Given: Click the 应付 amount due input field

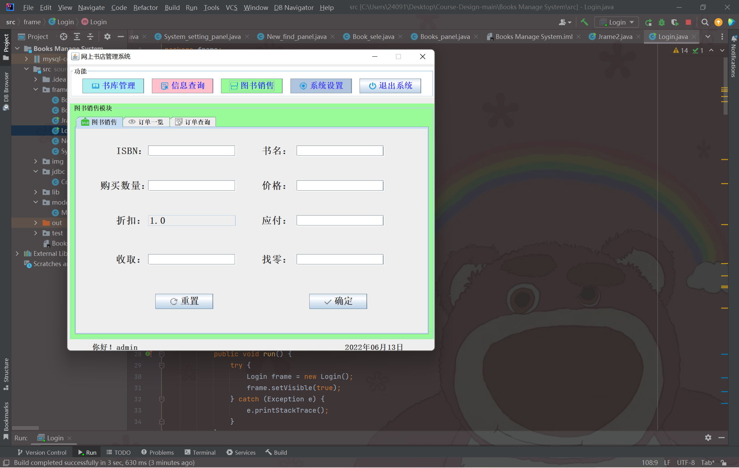Looking at the screenshot, I should point(339,220).
